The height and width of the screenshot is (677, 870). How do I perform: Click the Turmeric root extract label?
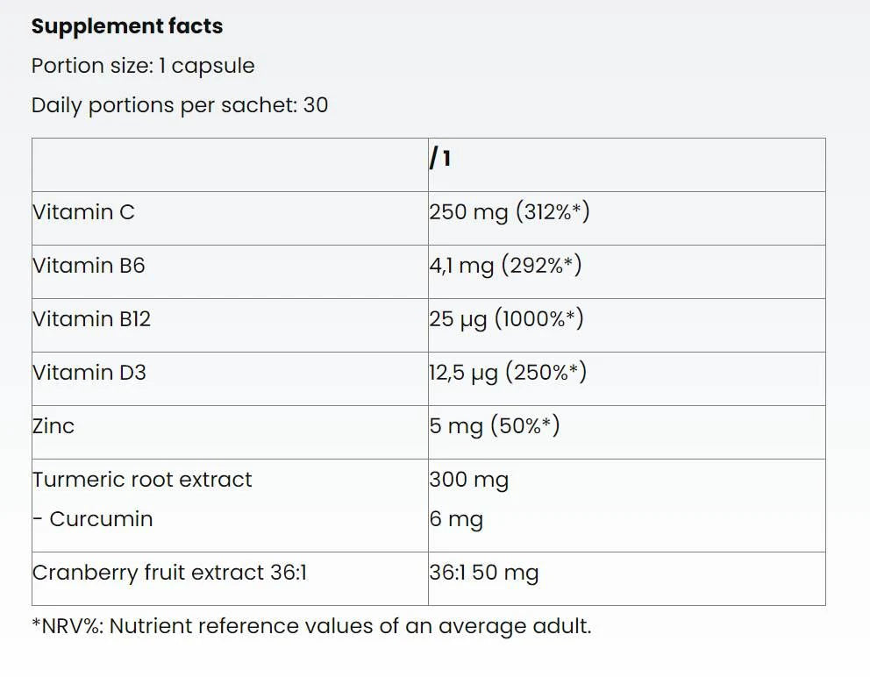tap(142, 480)
